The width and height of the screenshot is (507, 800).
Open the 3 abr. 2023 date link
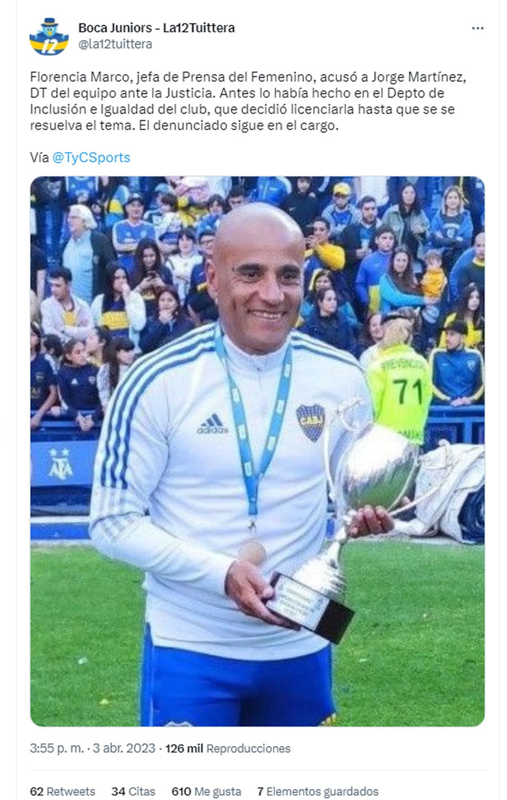coord(124,748)
